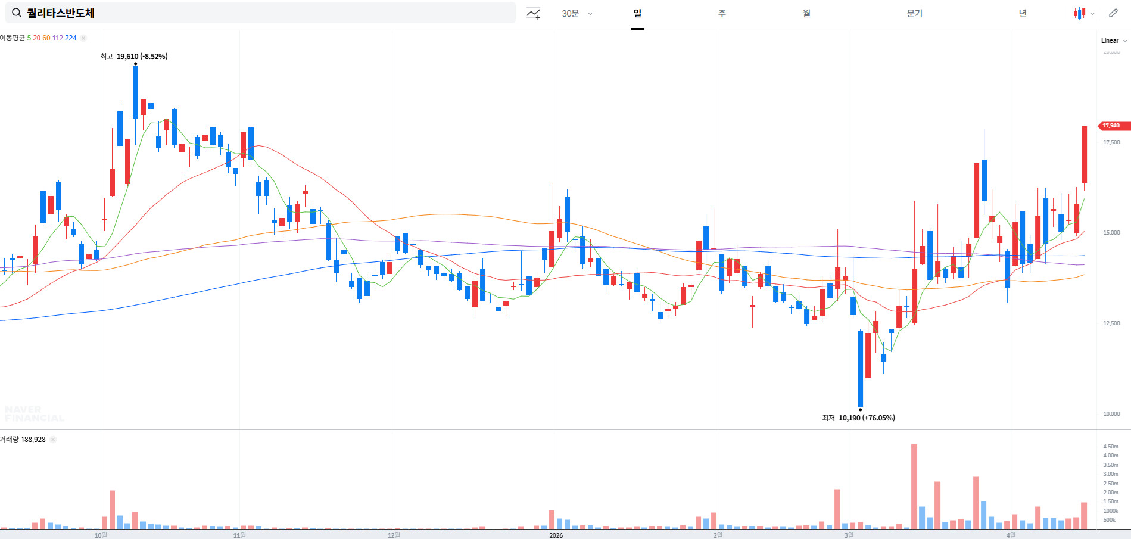Open the add indicator chart icon
The height and width of the screenshot is (539, 1131).
tap(534, 13)
